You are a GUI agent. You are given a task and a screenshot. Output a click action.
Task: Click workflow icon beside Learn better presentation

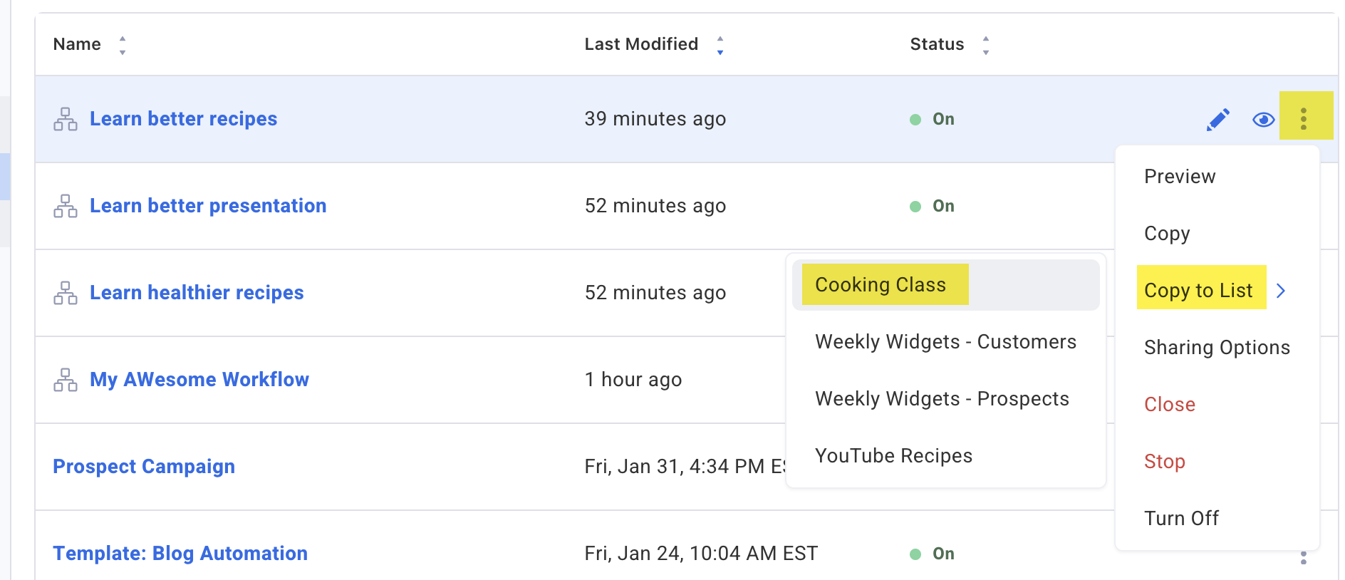[66, 207]
